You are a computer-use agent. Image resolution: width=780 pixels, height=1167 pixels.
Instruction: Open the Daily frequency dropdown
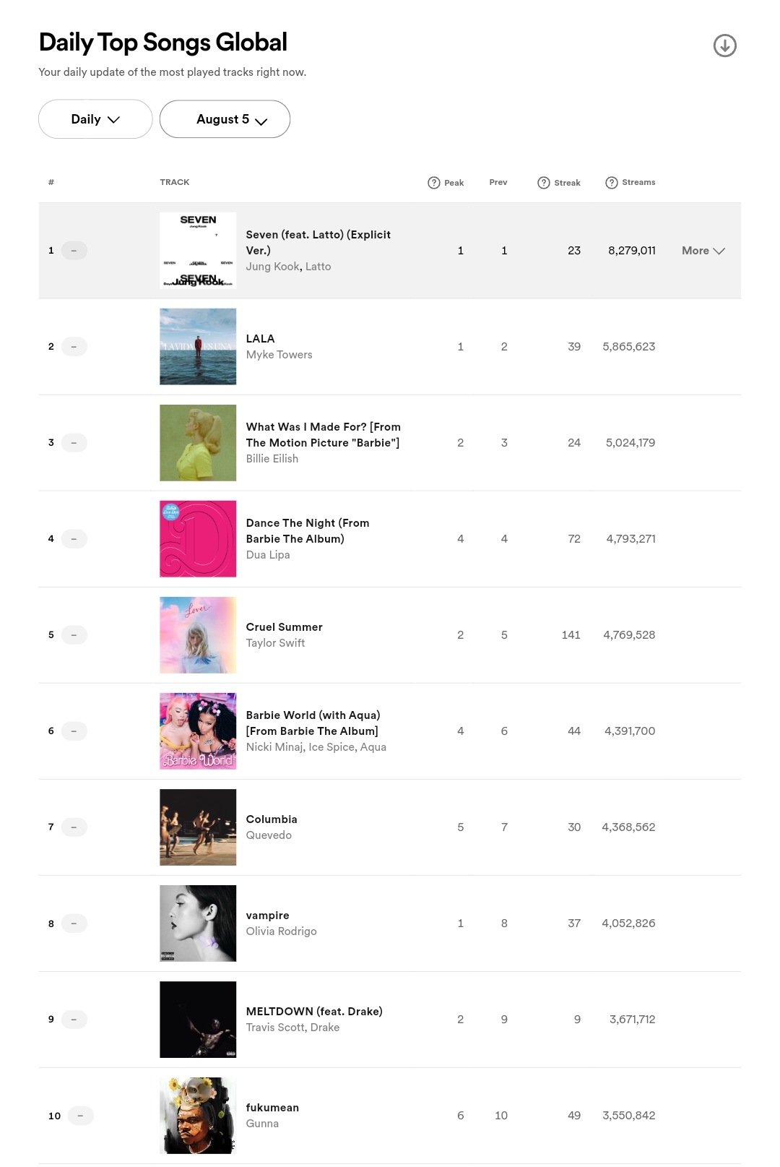tap(95, 119)
